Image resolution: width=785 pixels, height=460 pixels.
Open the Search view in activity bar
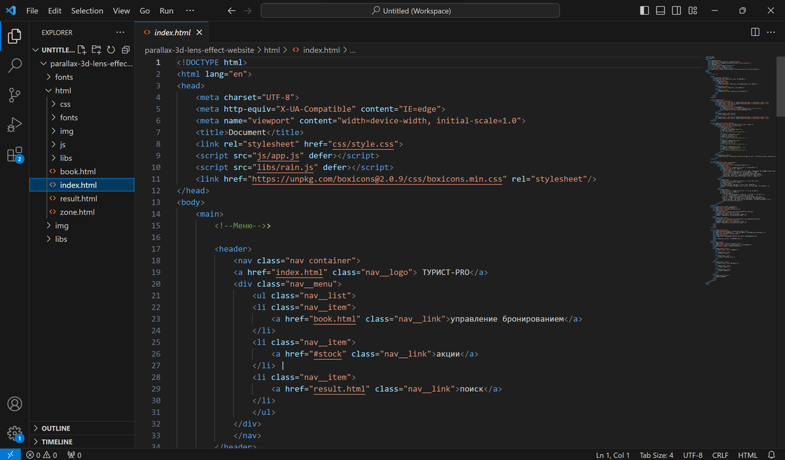[14, 65]
